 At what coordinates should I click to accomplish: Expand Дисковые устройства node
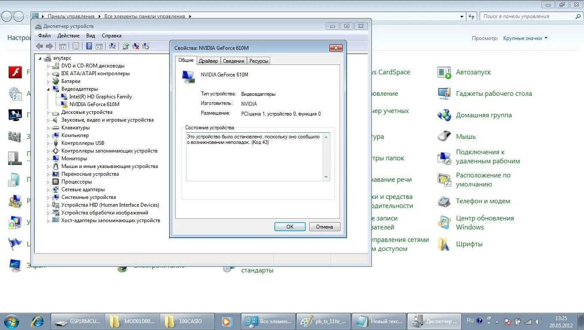pyautogui.click(x=48, y=113)
